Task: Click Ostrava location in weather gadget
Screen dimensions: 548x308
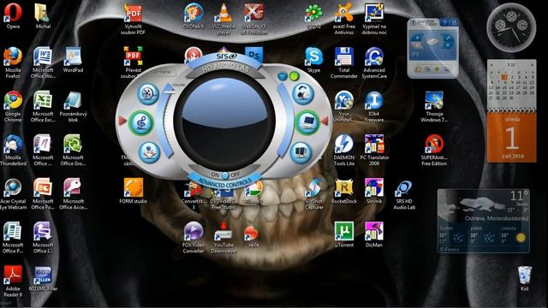Action: 497,218
